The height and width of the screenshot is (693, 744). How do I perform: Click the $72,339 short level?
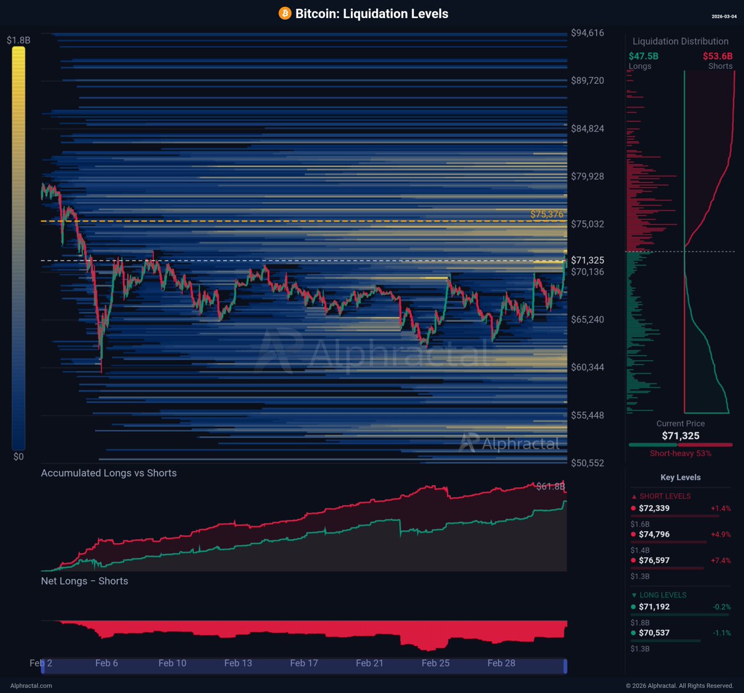point(654,508)
